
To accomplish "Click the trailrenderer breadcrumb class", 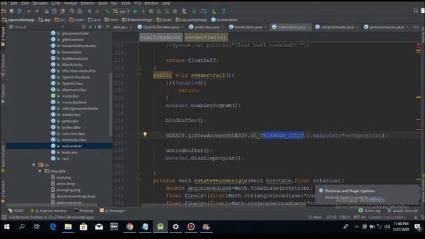I will pyautogui.click(x=224, y=20).
